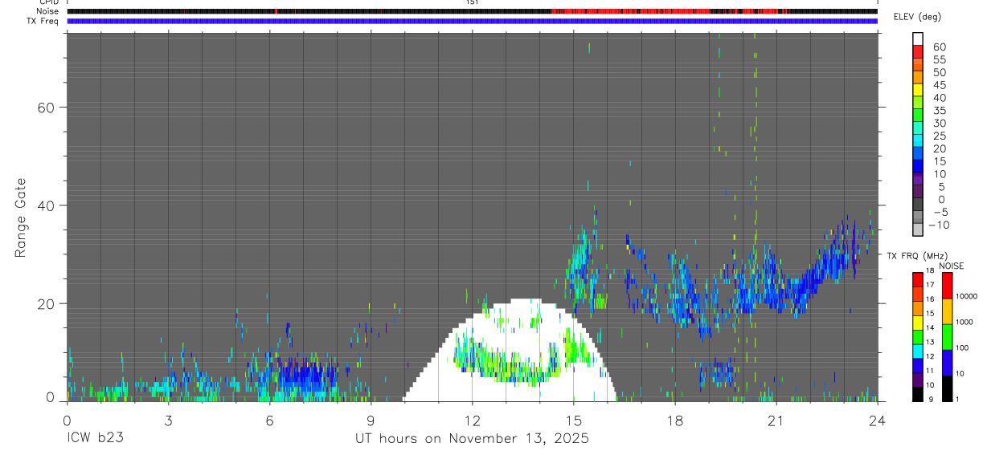Image resolution: width=987 pixels, height=455 pixels.
Task: Select blue TX FRQ swatch between 11 and 12
Action: (917, 365)
